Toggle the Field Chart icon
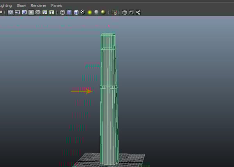The height and width of the screenshot is (167, 234). tap(38, 12)
